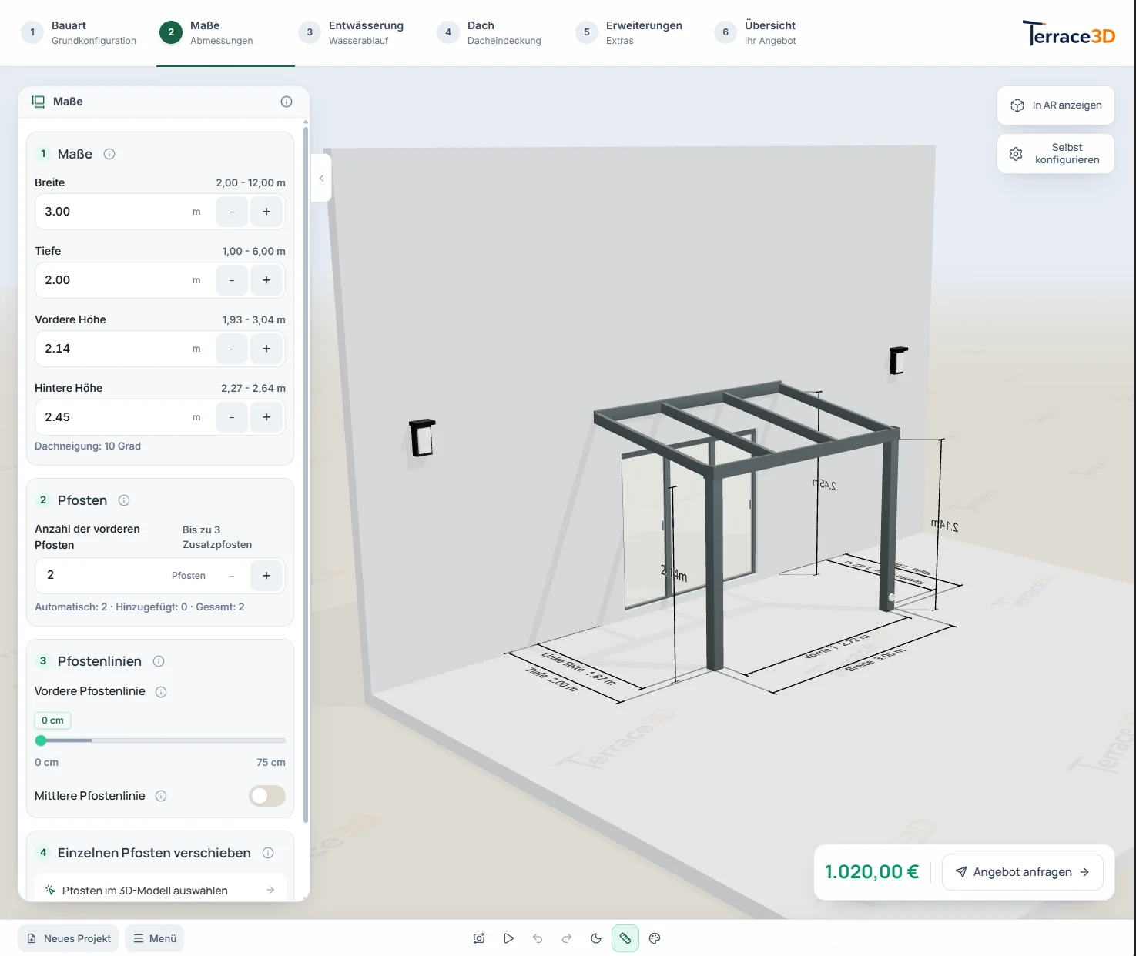Show info for Vordere Pfostenlinie

coord(161,692)
